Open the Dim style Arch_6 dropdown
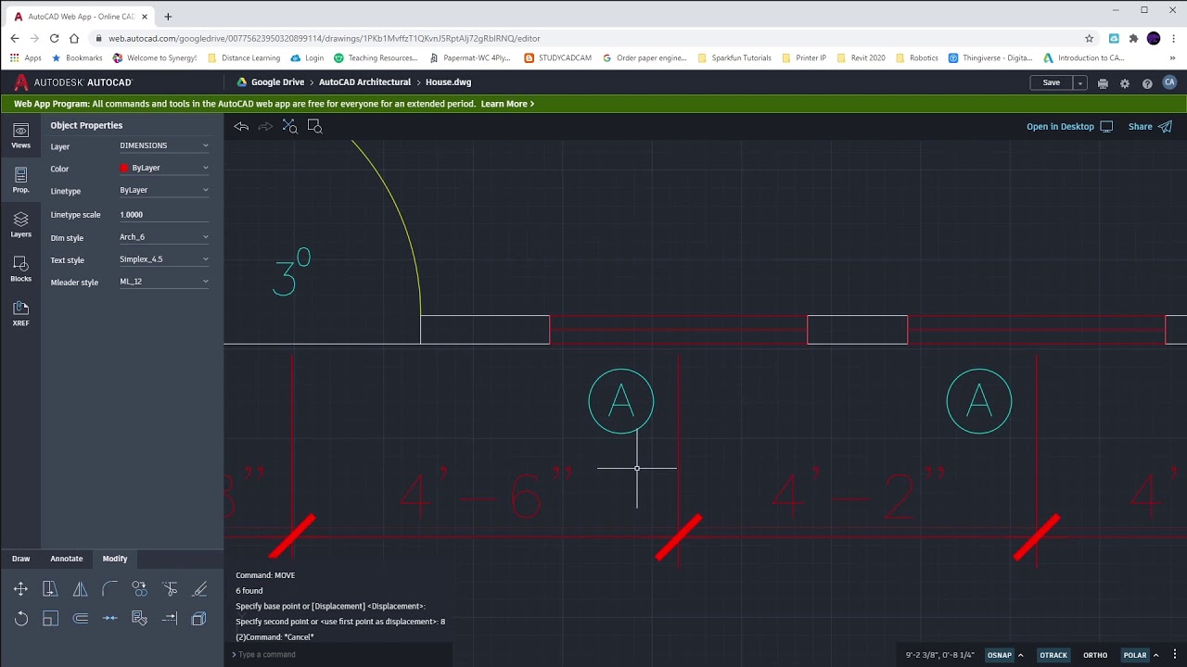 pyautogui.click(x=164, y=237)
